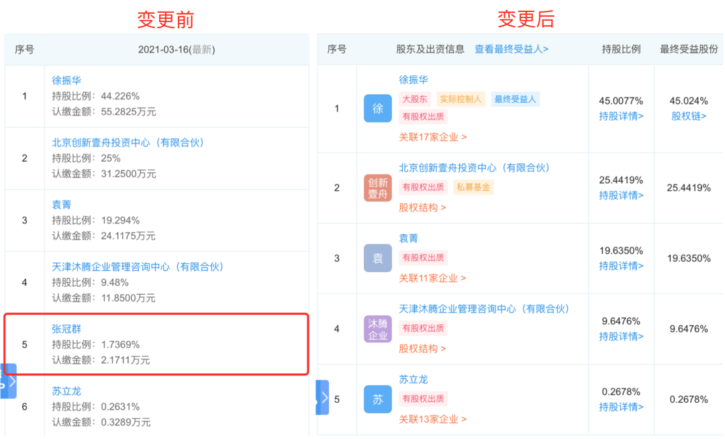Click the 2021-03-16(最新) column header
The width and height of the screenshot is (725, 439).
point(177,50)
